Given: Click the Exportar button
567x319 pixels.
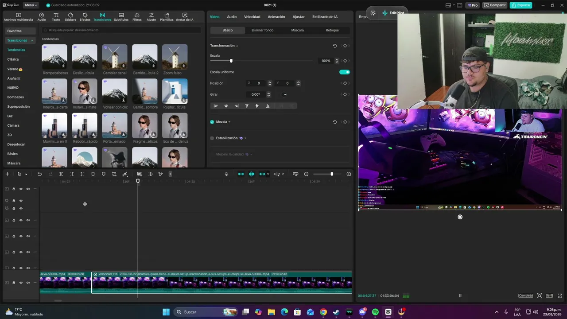Looking at the screenshot, I should pyautogui.click(x=521, y=5).
